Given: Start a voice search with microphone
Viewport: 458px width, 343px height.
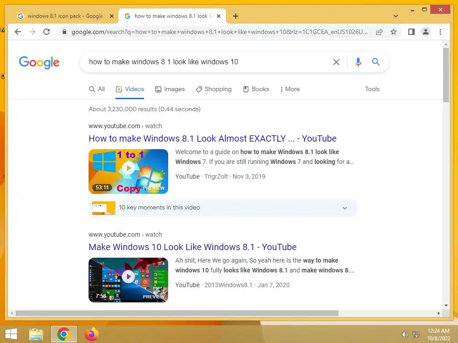Looking at the screenshot, I should click(358, 62).
